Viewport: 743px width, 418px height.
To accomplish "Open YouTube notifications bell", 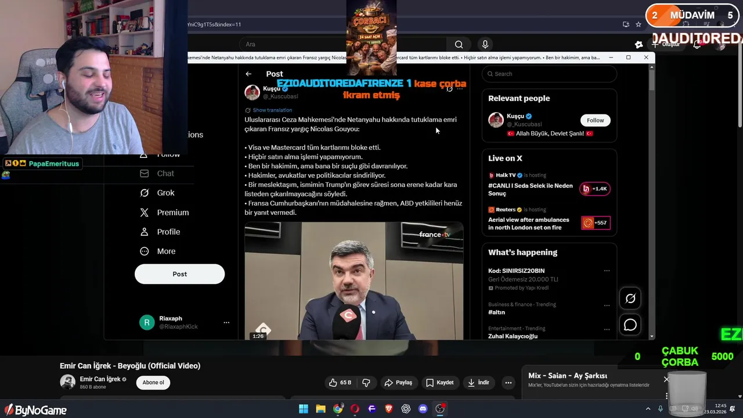I will pyautogui.click(x=697, y=44).
